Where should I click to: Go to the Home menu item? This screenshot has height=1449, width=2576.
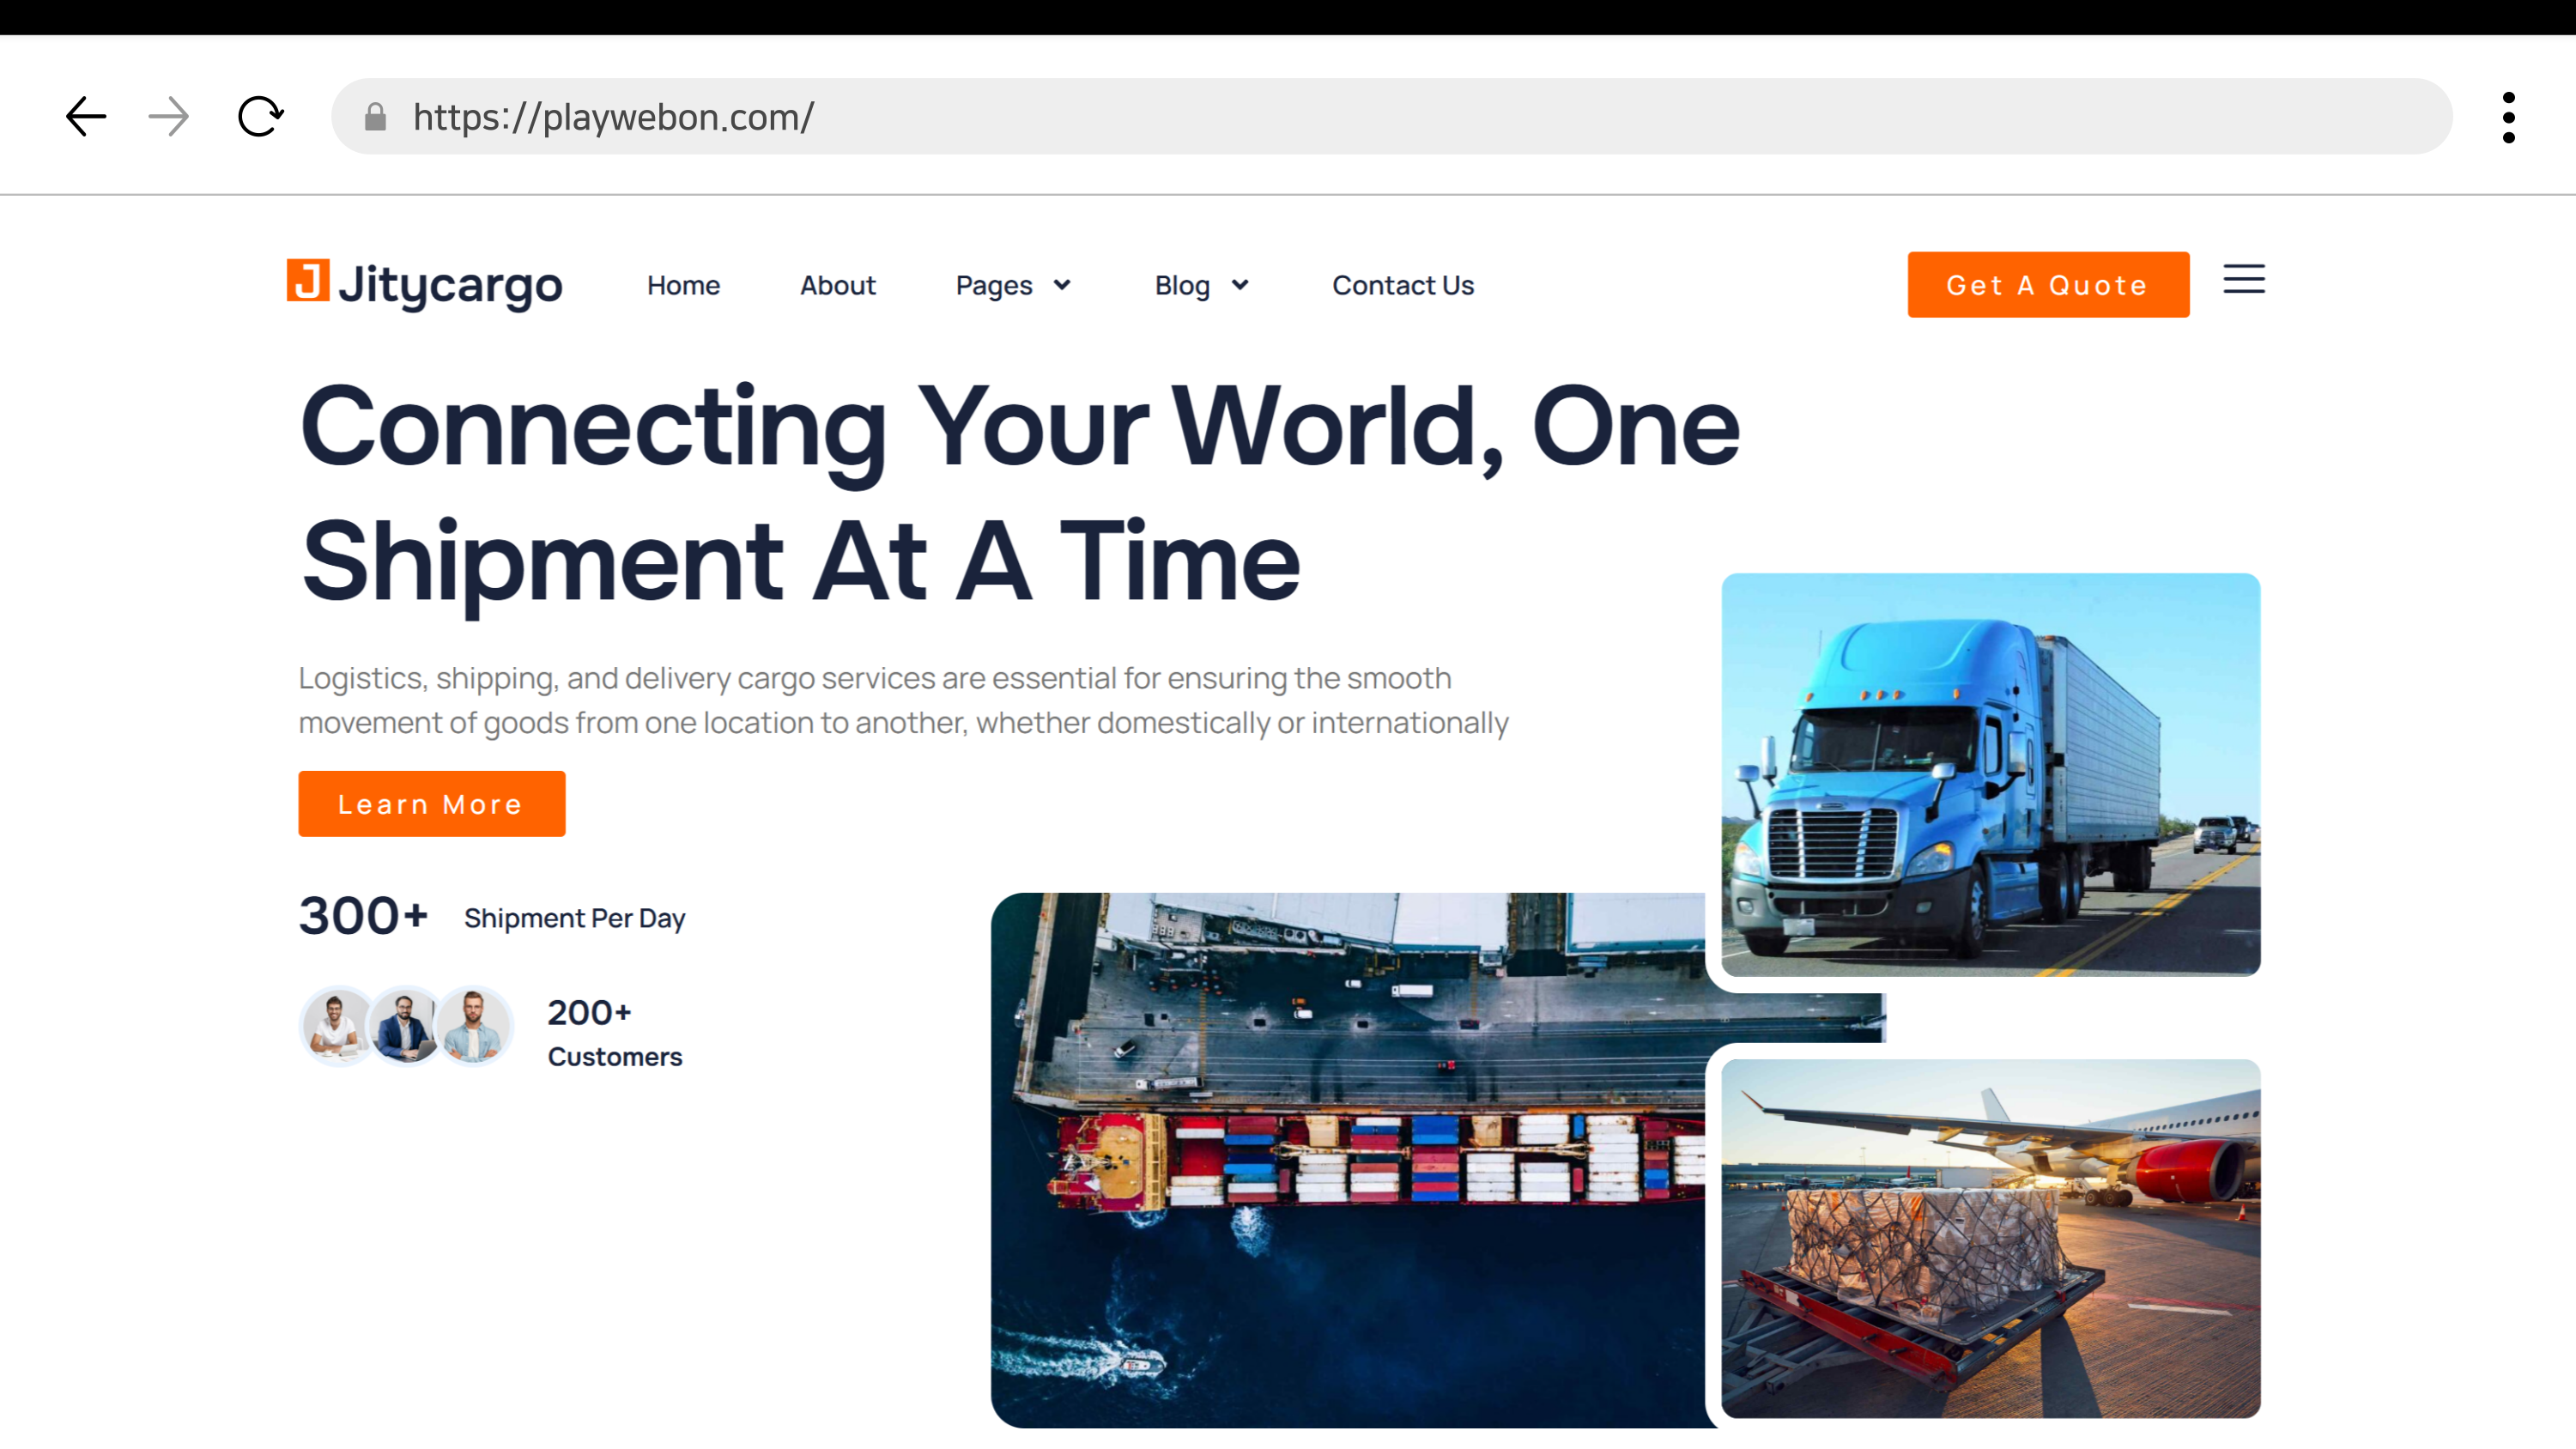(683, 285)
